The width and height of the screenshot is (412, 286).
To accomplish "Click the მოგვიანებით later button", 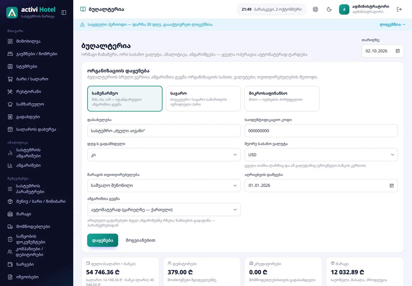I will point(140,240).
